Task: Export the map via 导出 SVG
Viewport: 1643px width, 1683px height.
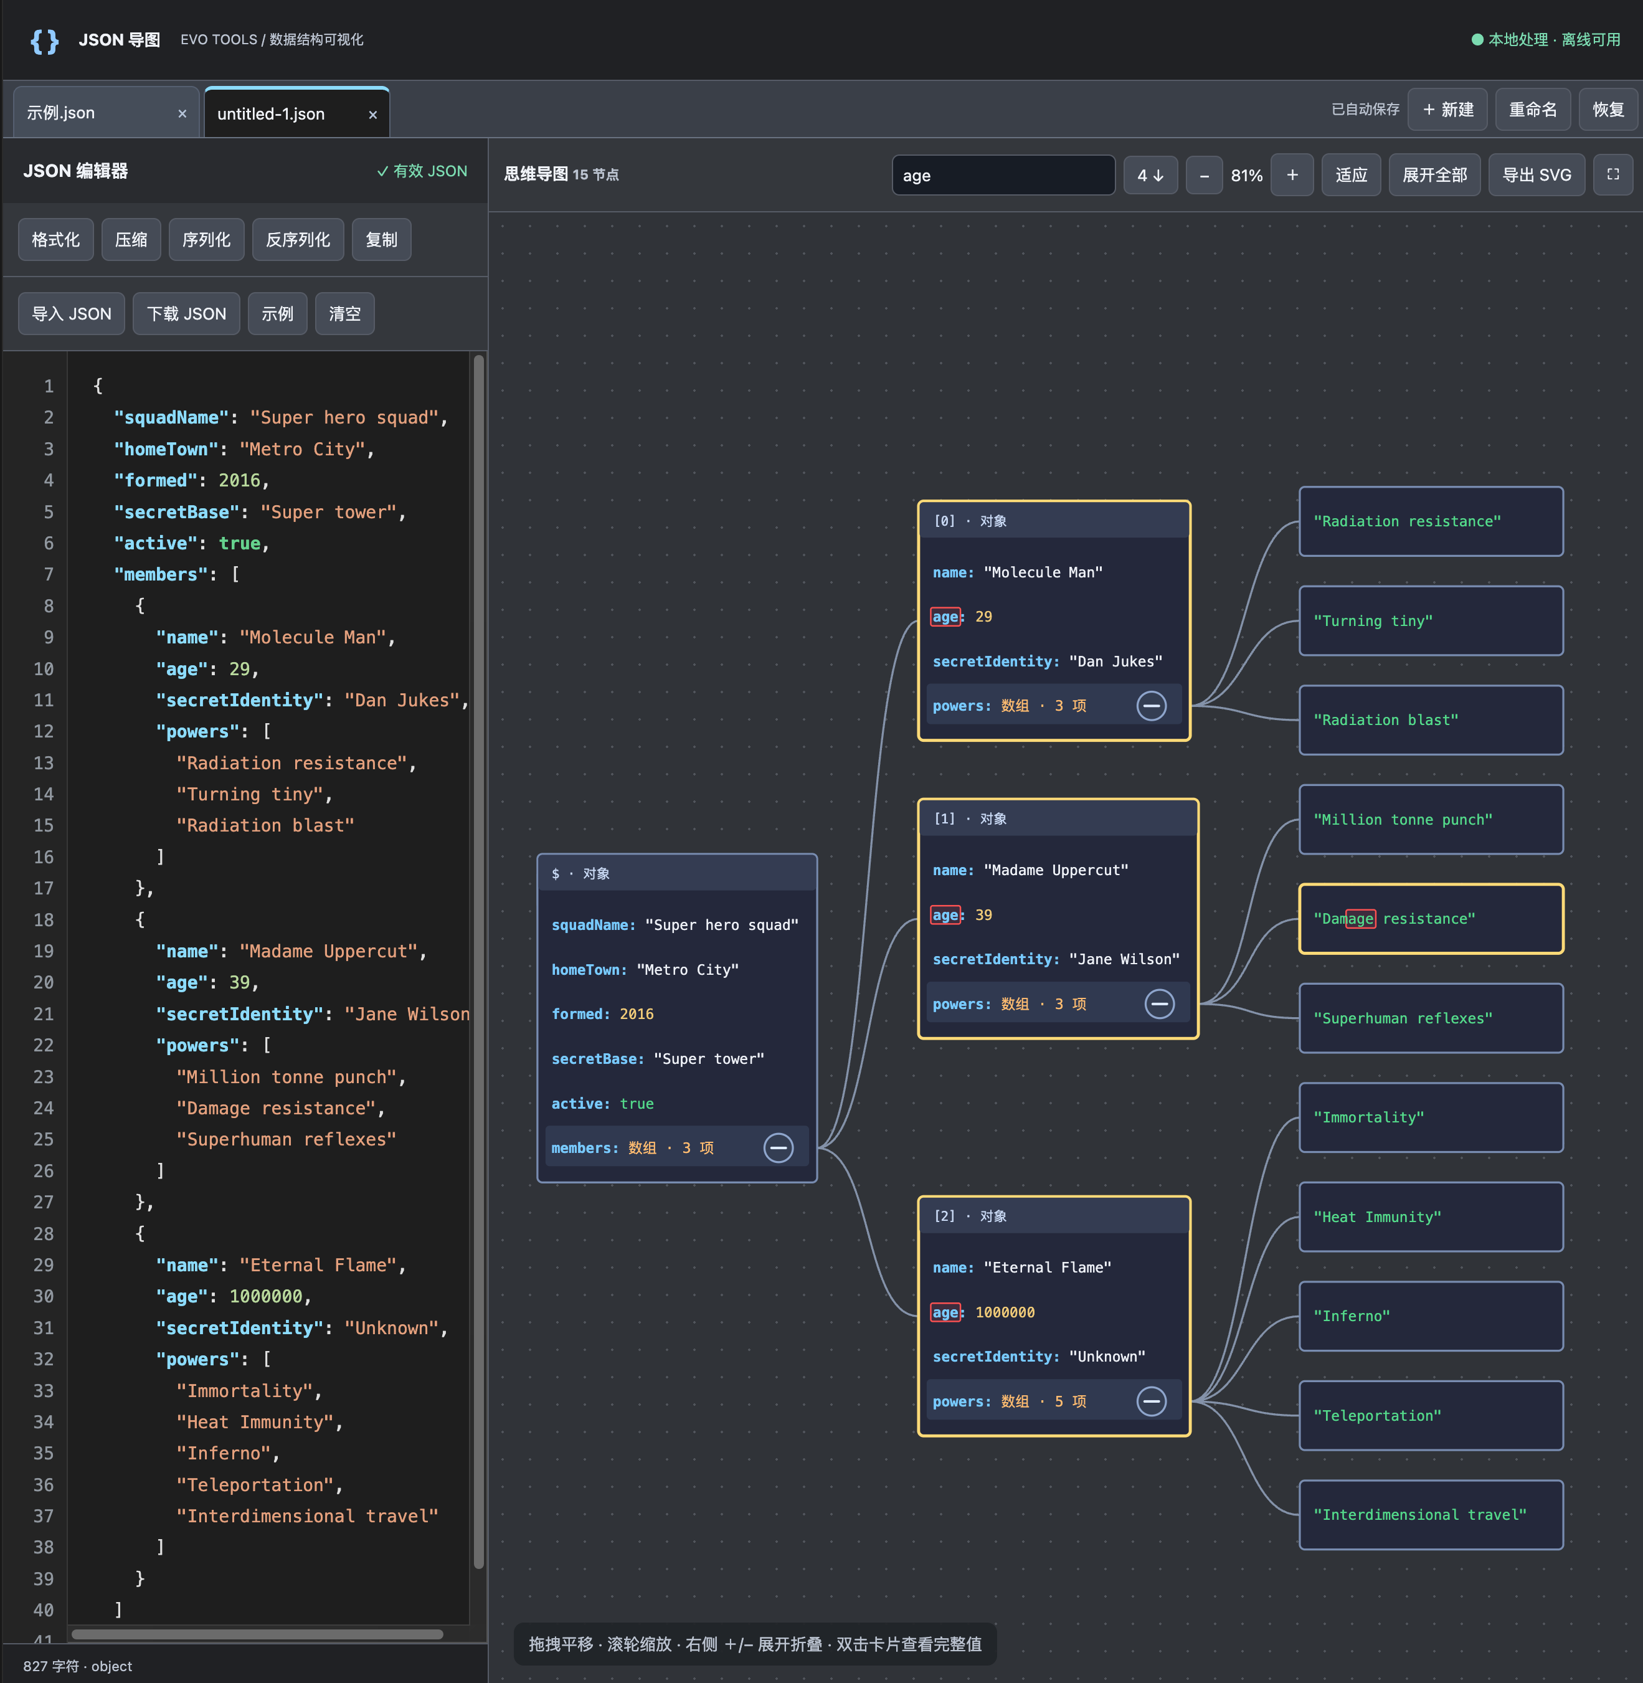Action: [x=1536, y=175]
